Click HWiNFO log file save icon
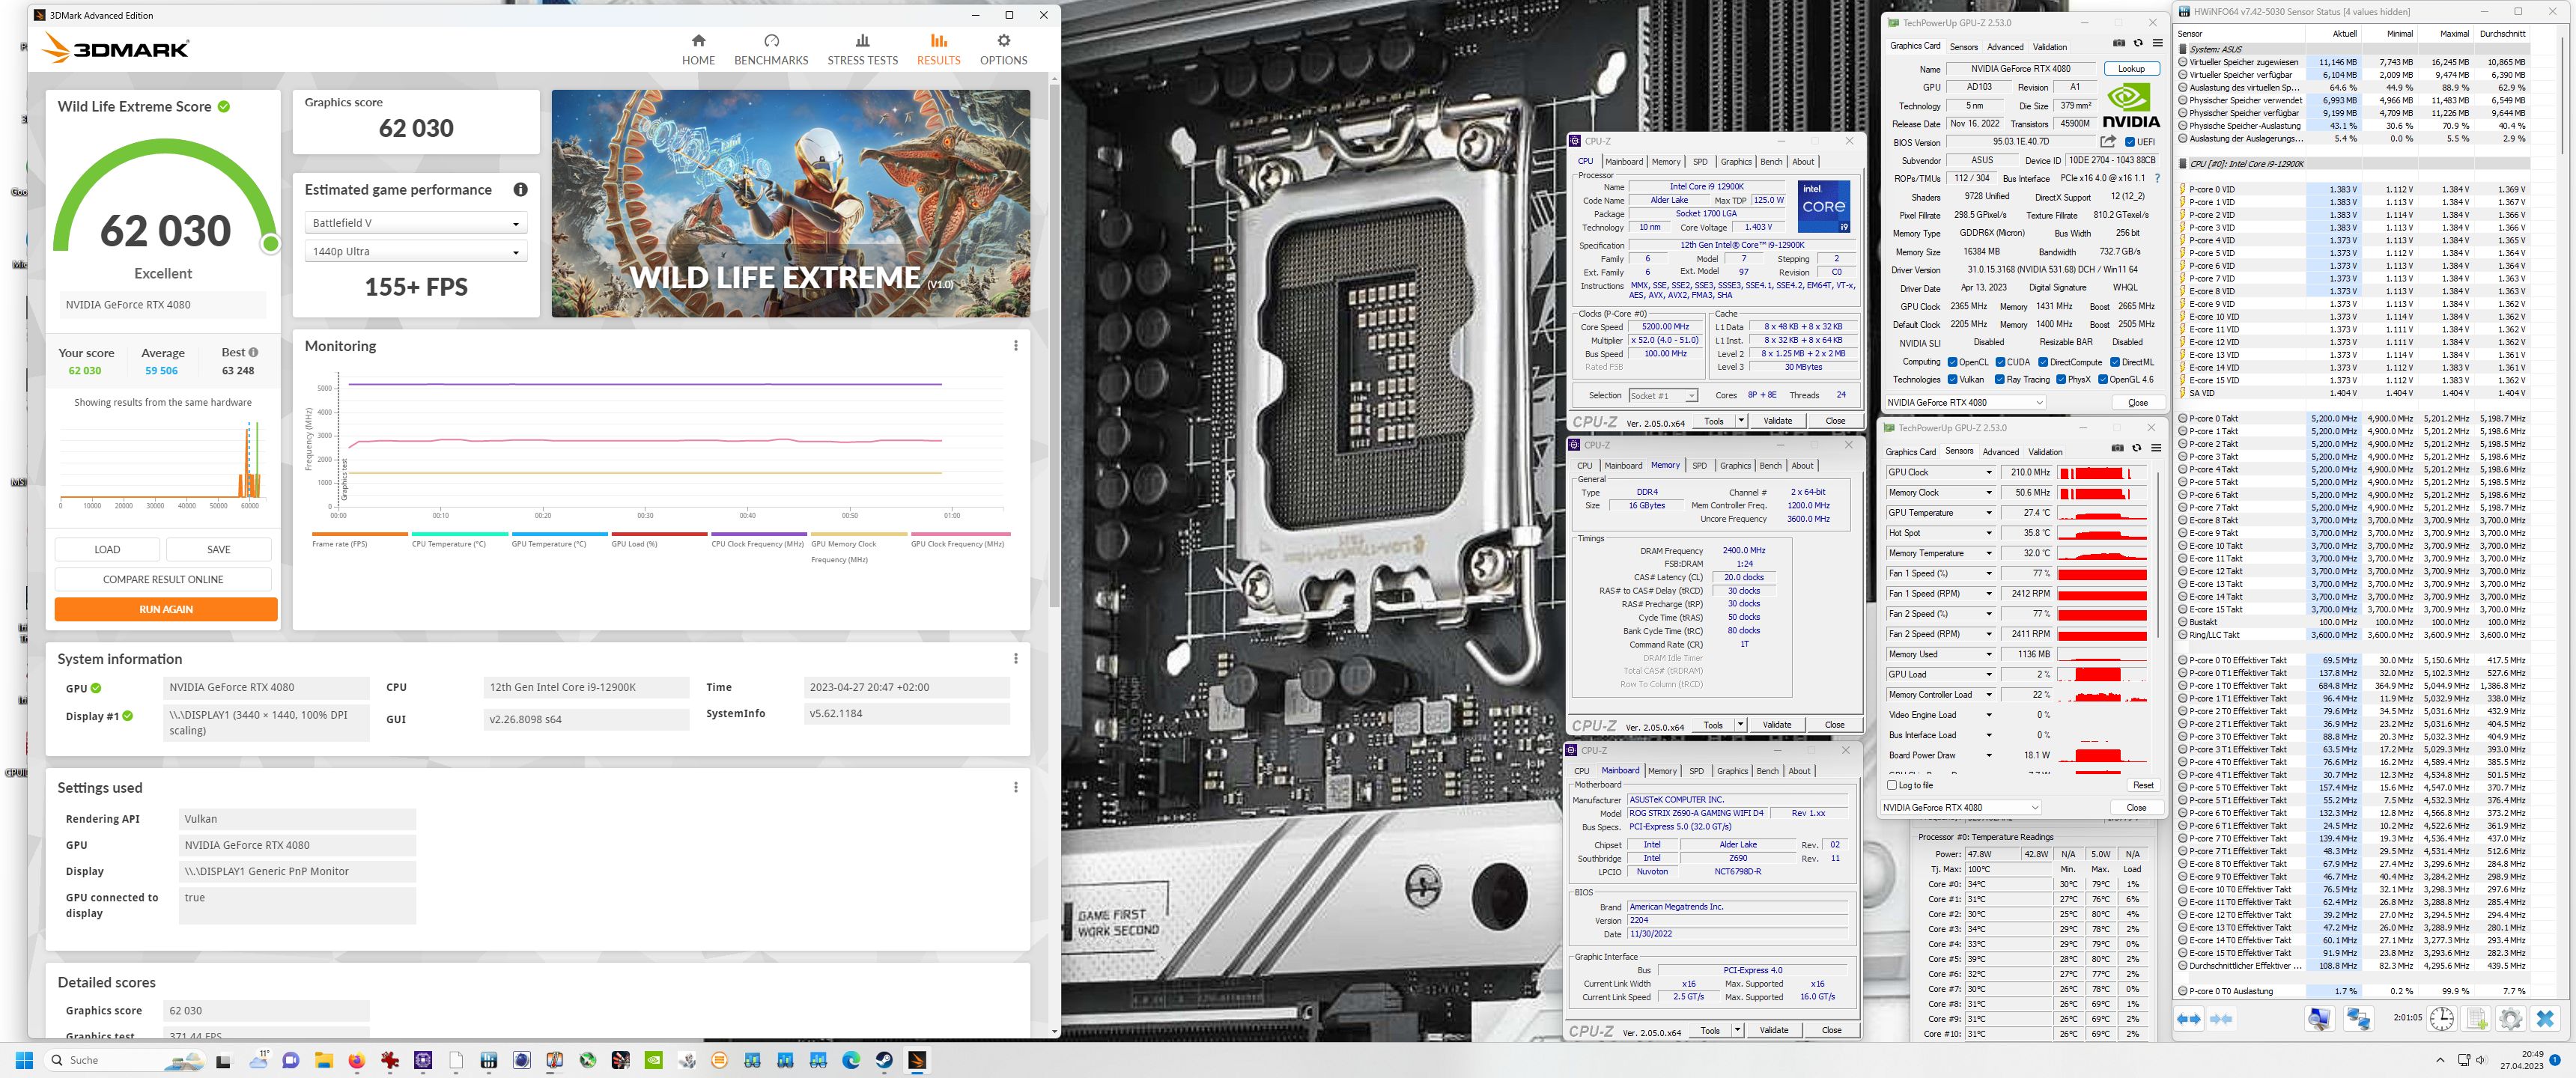Screen dimensions: 2576x1078 pyautogui.click(x=2476, y=1019)
